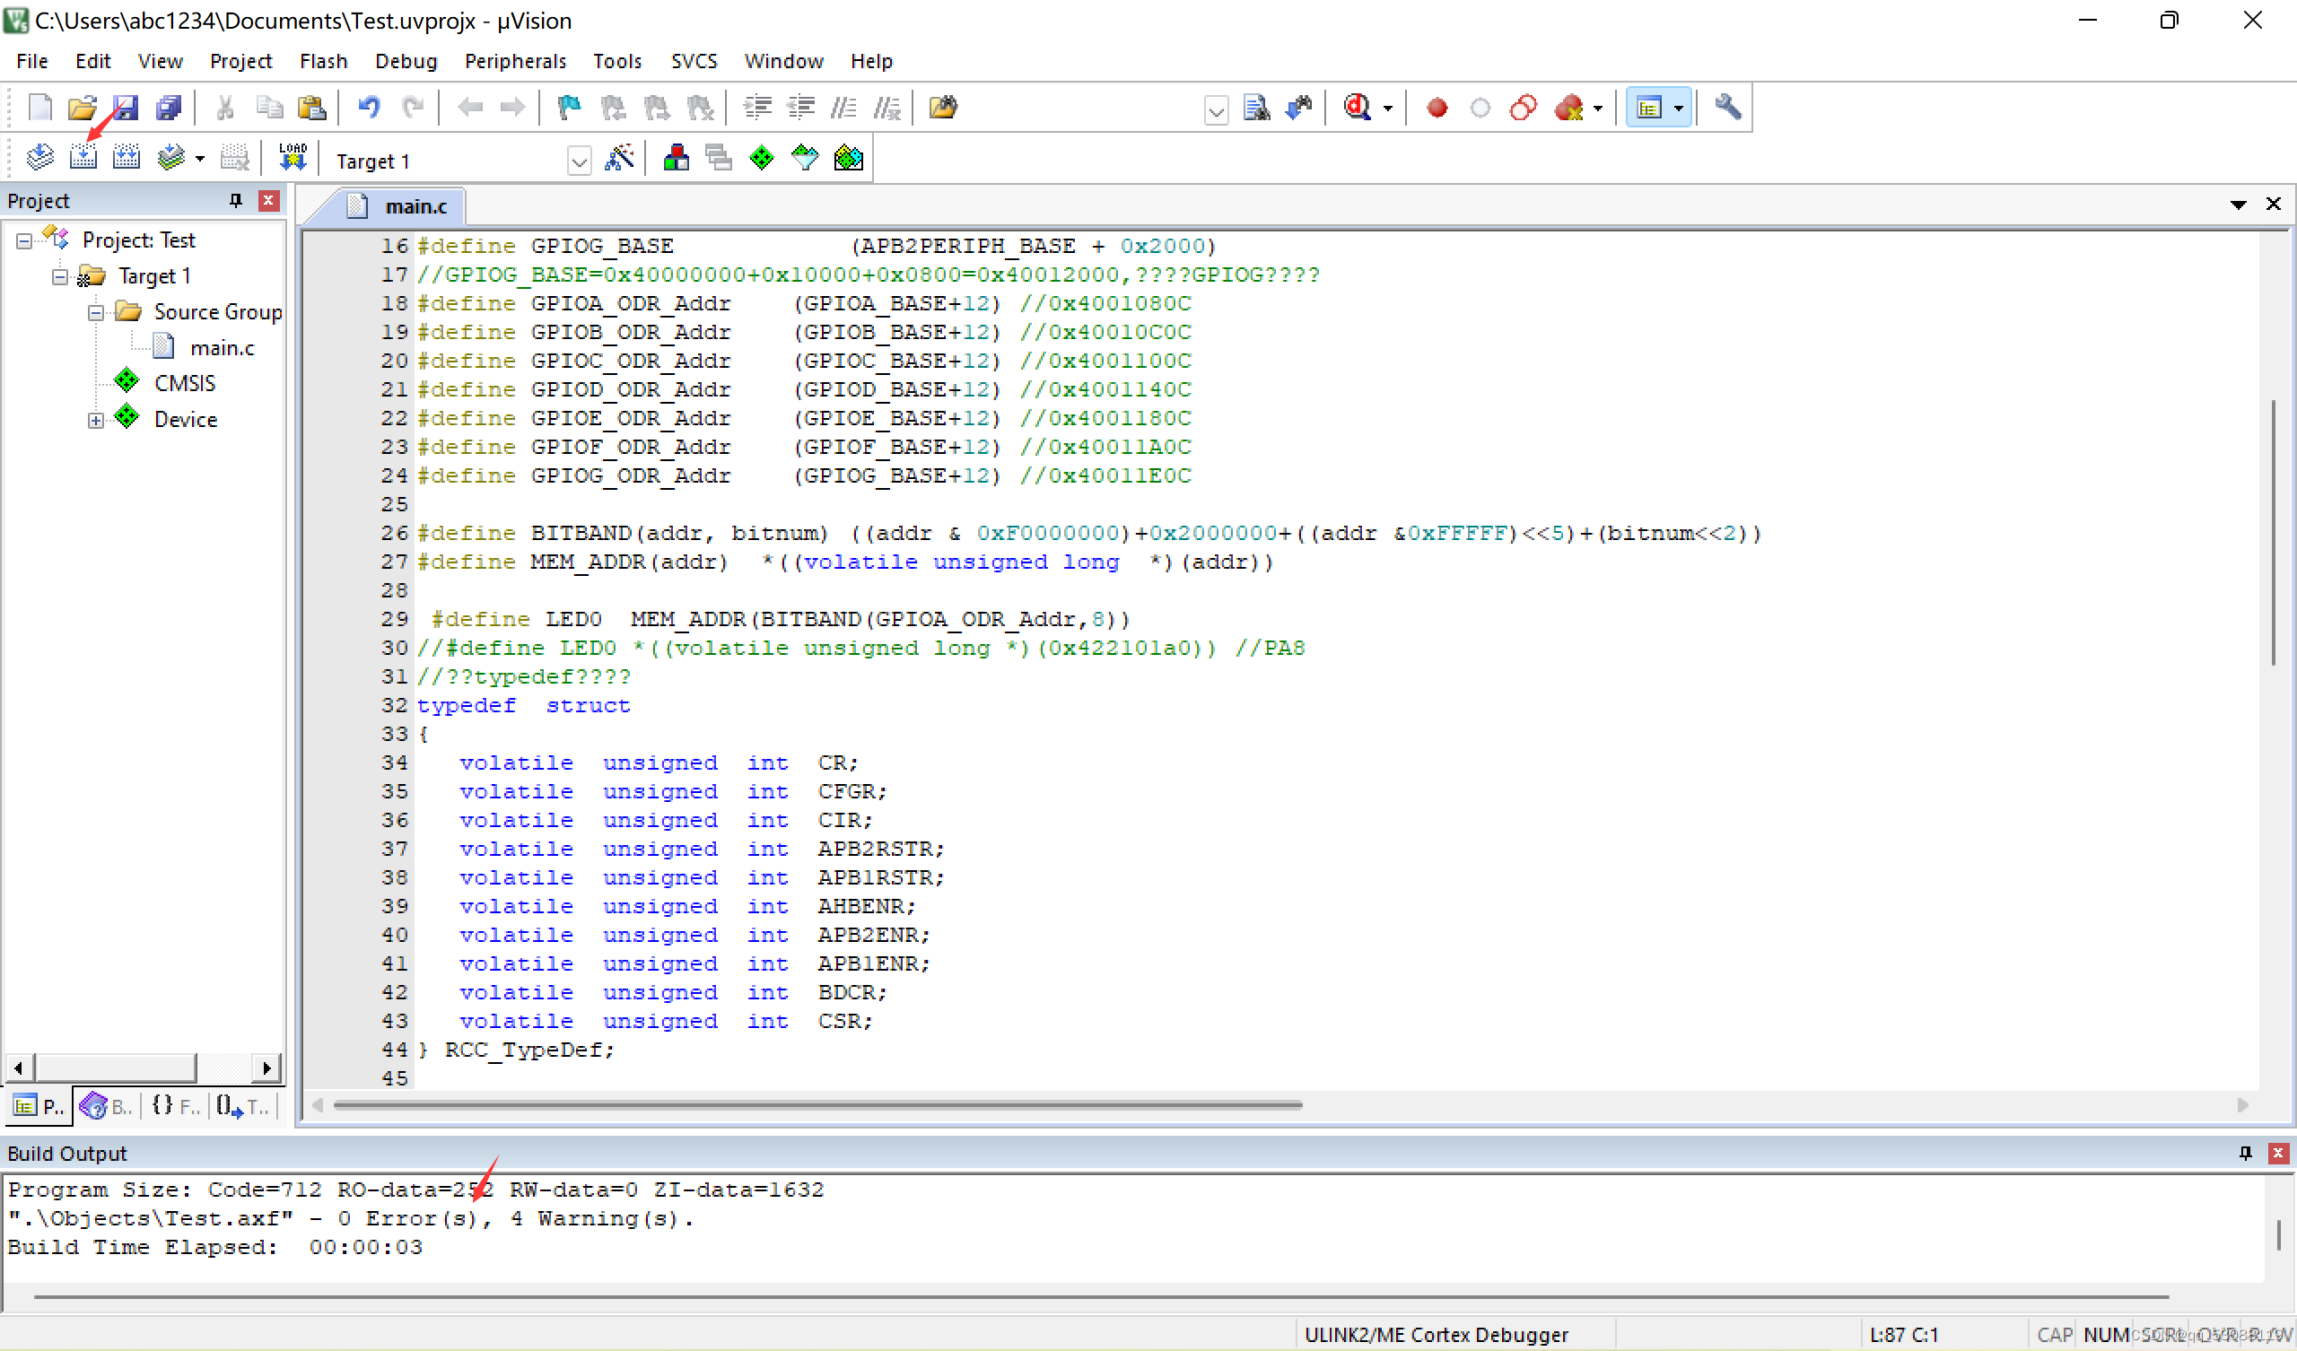Select the main.c editor tab
The image size is (2297, 1351).
click(415, 207)
